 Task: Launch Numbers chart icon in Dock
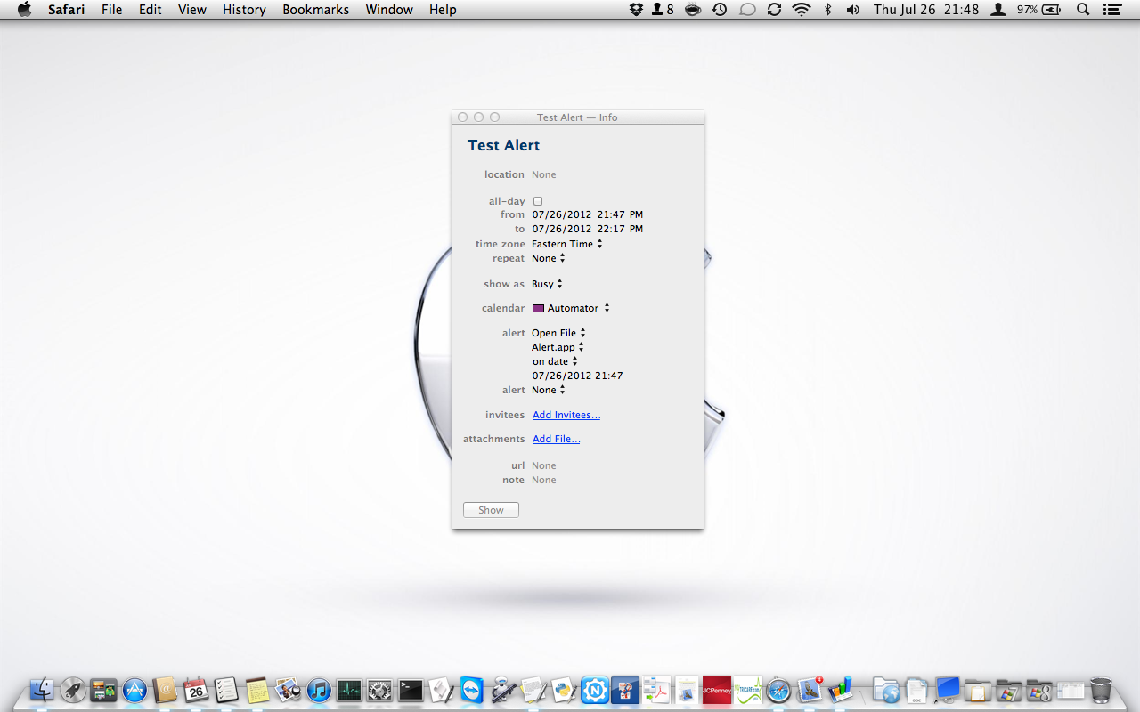(840, 690)
